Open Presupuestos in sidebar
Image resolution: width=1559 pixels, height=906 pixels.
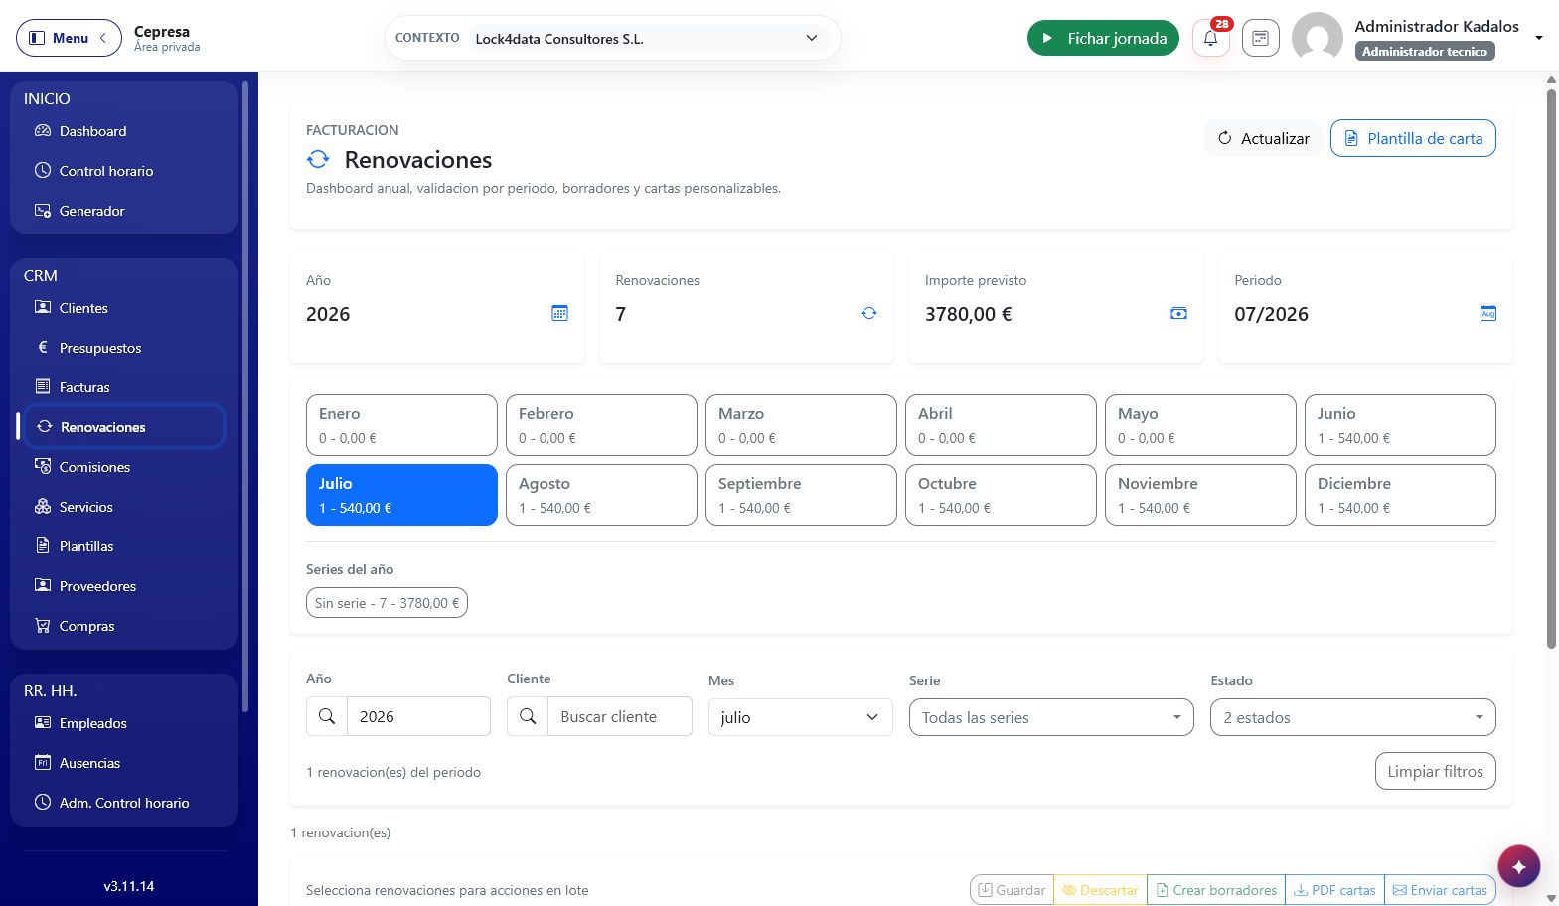coord(123,348)
